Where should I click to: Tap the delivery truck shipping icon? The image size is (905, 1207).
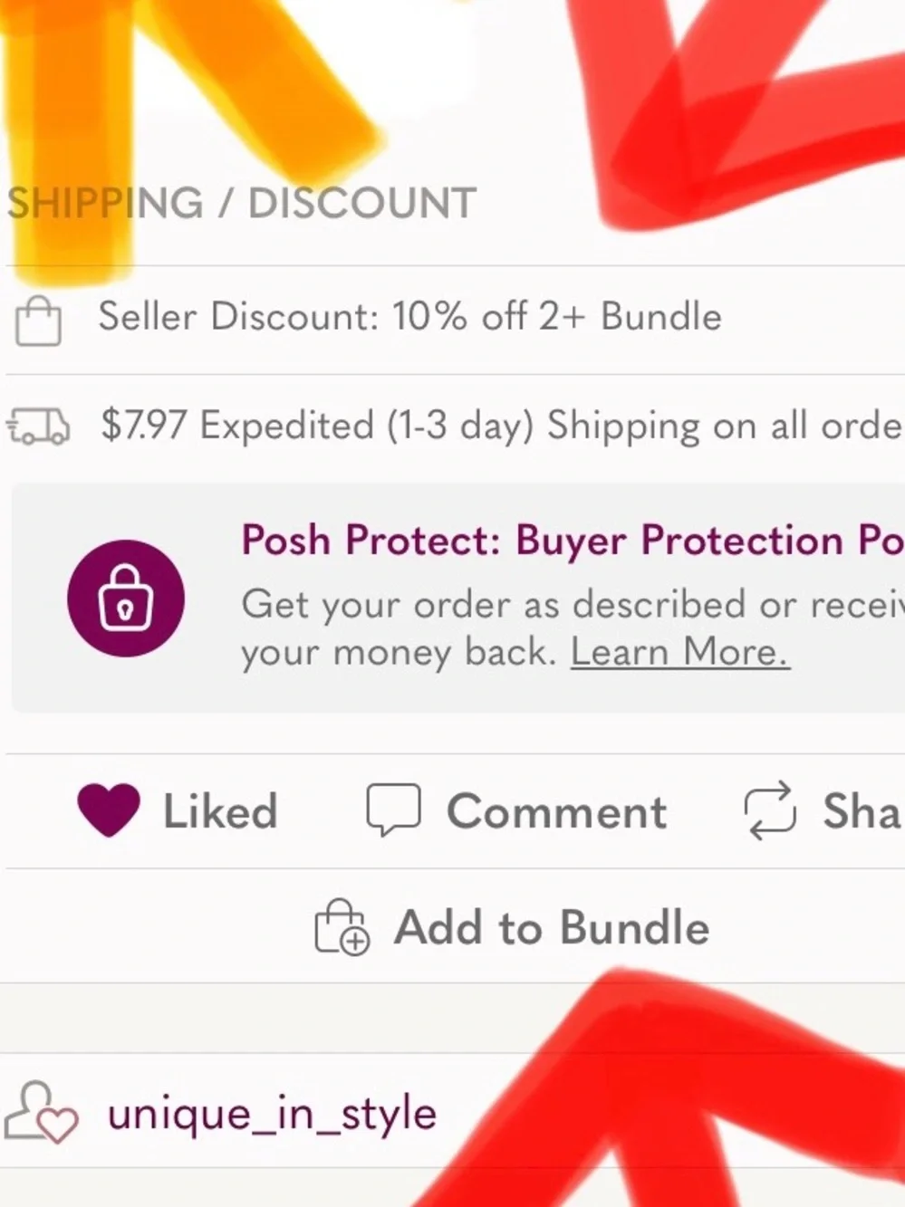pyautogui.click(x=38, y=426)
